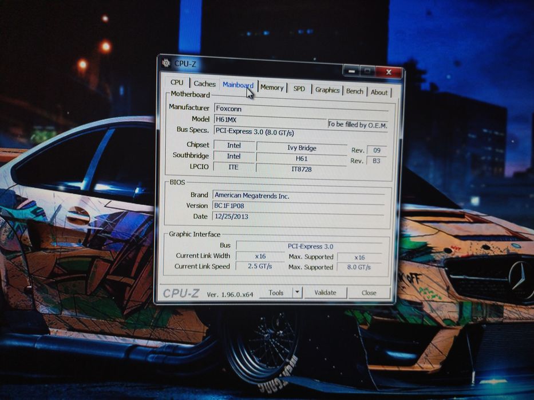
Task: Click the Intel southbridge vendor field
Action: [234, 156]
